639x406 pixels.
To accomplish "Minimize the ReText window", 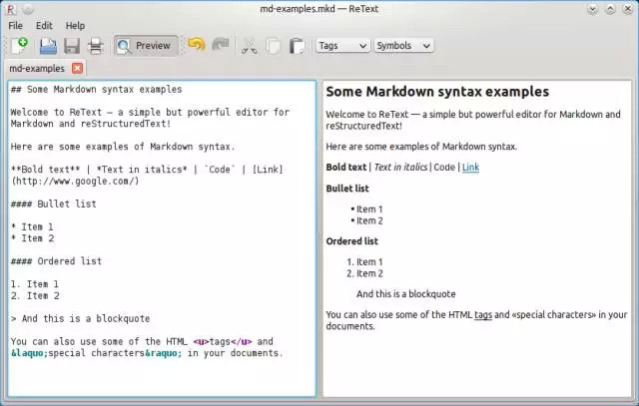I will click(592, 9).
